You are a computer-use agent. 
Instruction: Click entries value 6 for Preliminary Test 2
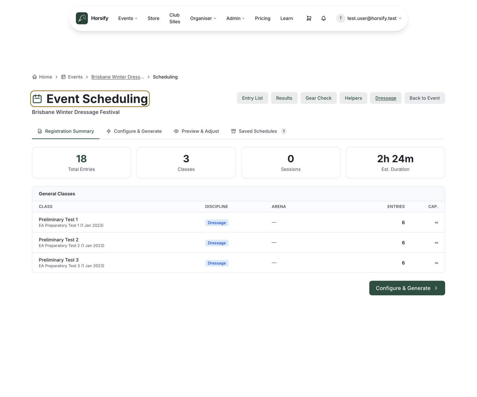403,243
